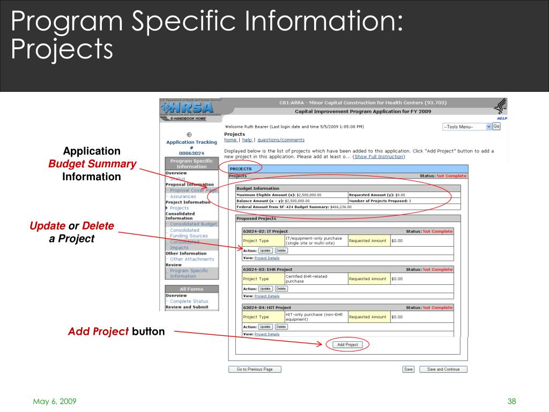Click the Add Project button

pyautogui.click(x=347, y=345)
